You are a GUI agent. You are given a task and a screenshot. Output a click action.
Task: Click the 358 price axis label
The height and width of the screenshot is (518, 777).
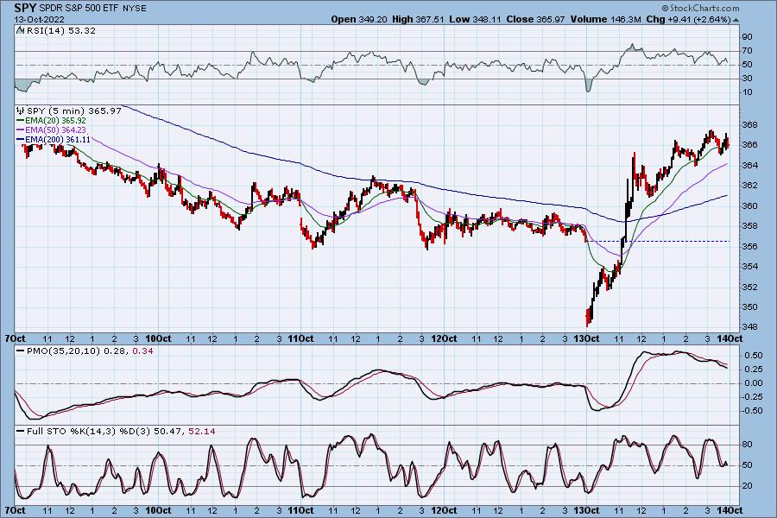pyautogui.click(x=750, y=226)
